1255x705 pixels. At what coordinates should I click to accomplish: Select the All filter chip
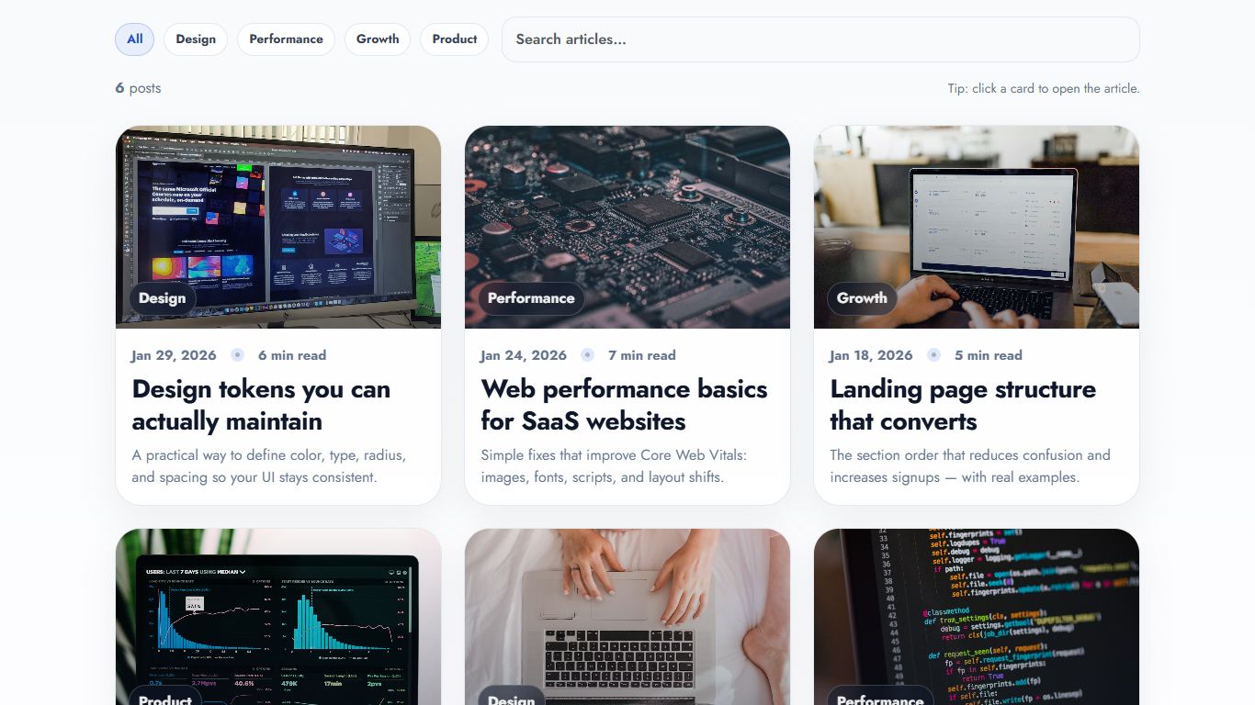(135, 39)
